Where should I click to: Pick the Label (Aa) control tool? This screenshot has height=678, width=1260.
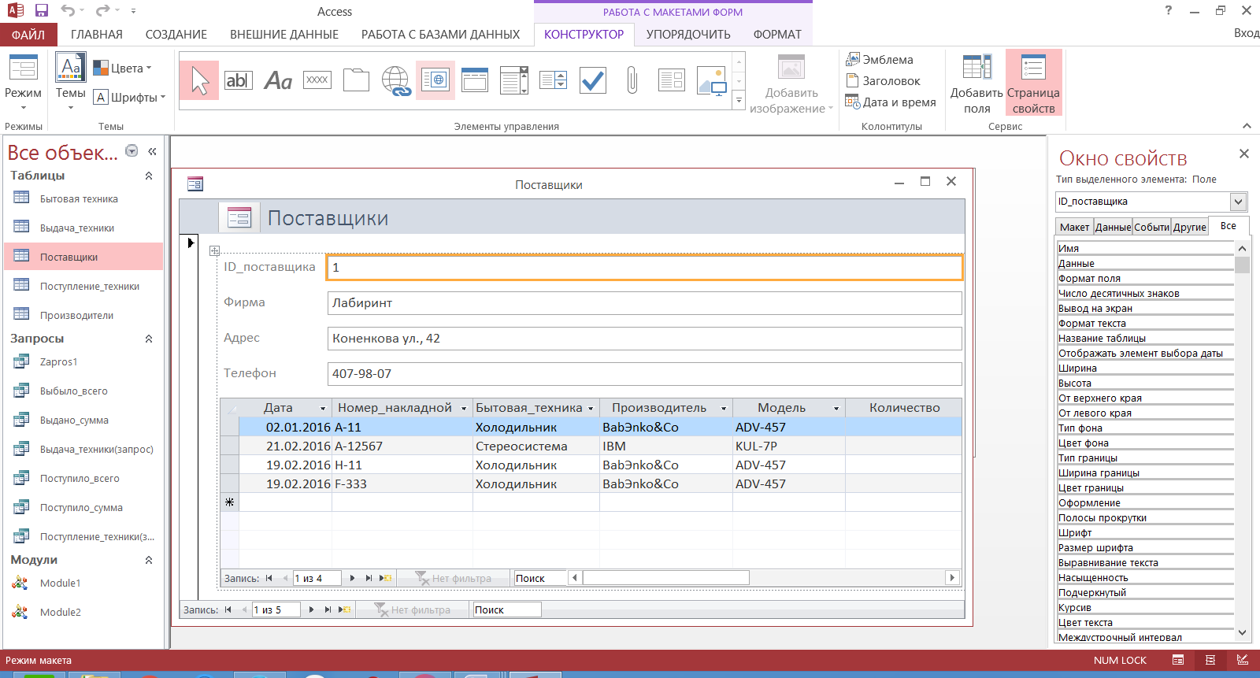tap(278, 80)
